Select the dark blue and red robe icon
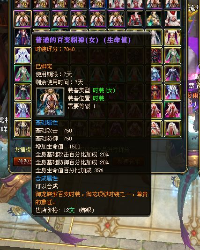 [x=22, y=37]
